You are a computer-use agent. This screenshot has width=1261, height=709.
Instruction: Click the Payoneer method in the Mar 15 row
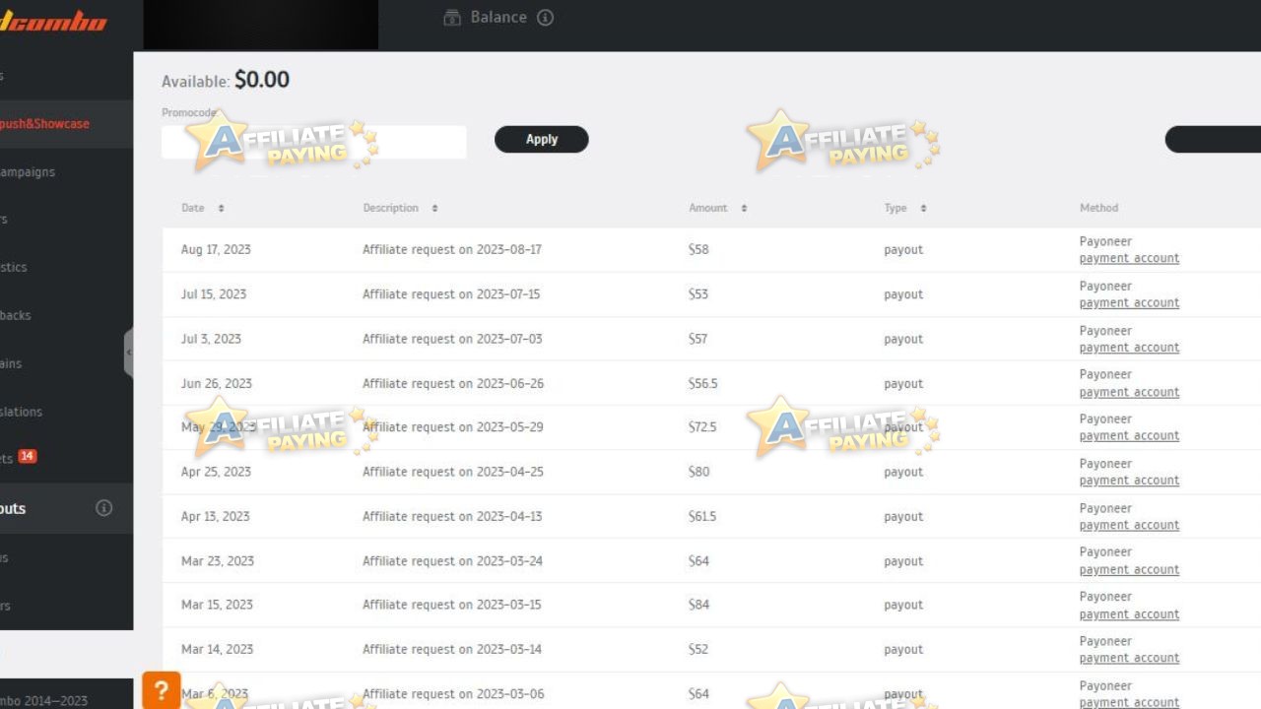(1105, 598)
